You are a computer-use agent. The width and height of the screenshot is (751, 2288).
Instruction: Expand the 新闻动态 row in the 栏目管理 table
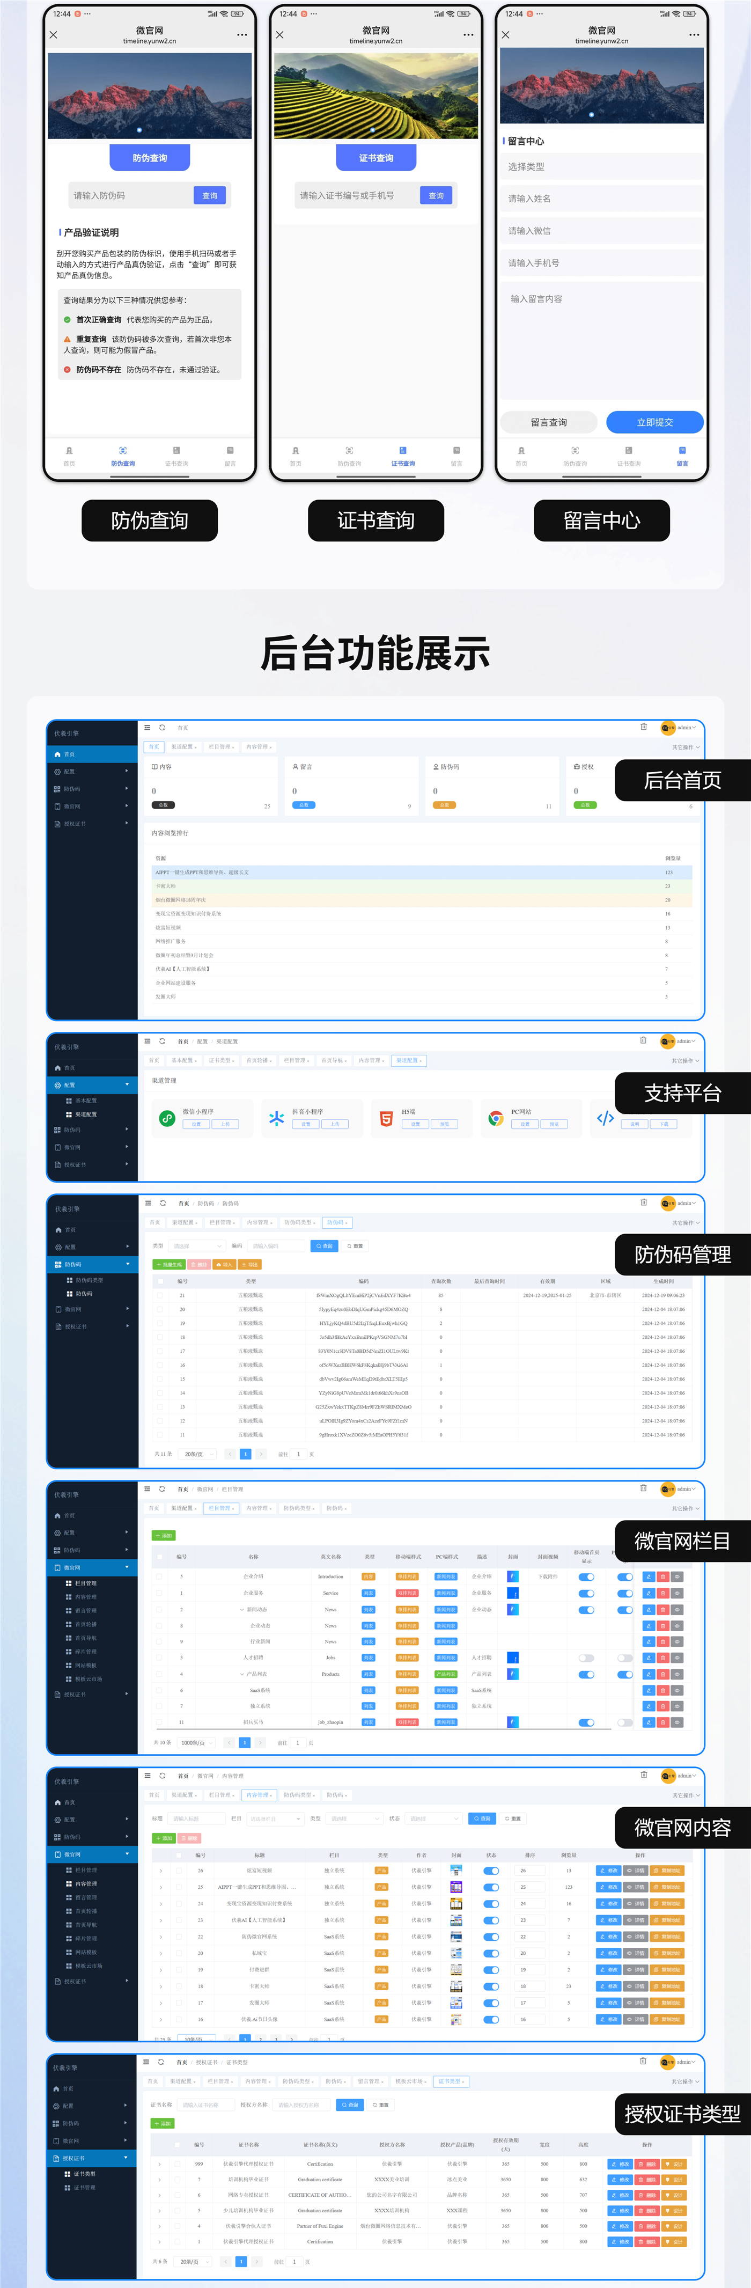click(x=241, y=1609)
